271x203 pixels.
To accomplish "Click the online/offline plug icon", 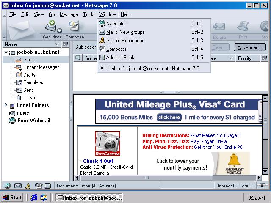I will [x=263, y=186].
